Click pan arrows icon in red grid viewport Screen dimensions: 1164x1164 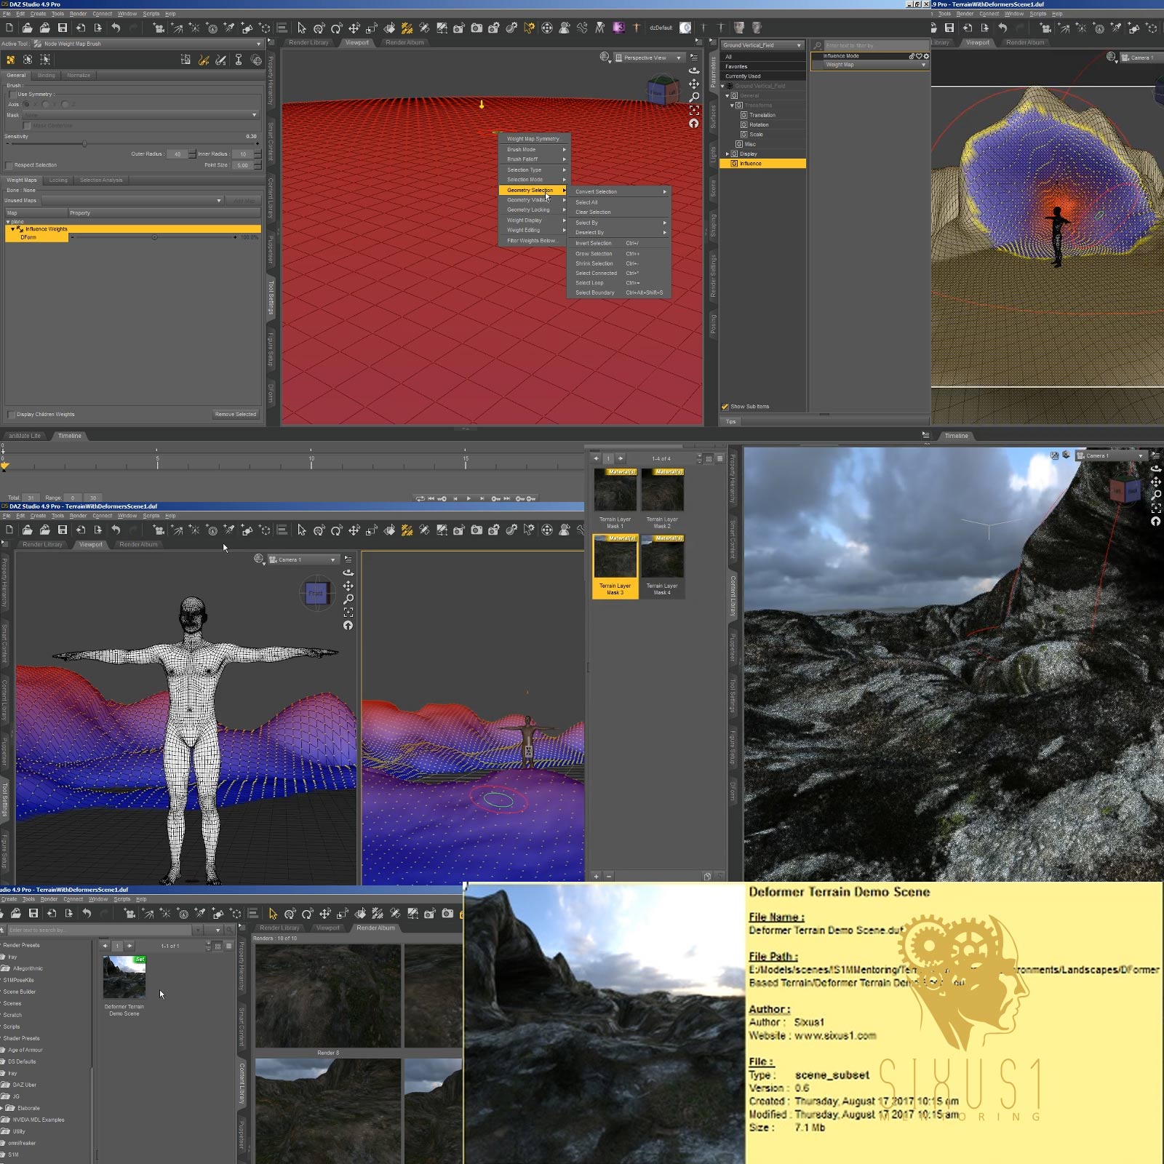pos(694,84)
